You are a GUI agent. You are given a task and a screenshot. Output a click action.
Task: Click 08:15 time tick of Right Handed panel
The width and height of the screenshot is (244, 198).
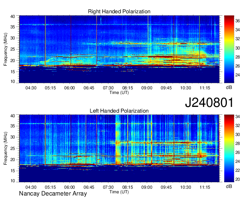pos(128,88)
